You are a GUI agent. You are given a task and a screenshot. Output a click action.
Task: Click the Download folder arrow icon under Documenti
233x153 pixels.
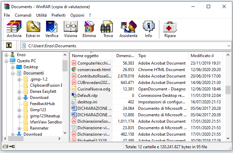click(x=26, y=98)
